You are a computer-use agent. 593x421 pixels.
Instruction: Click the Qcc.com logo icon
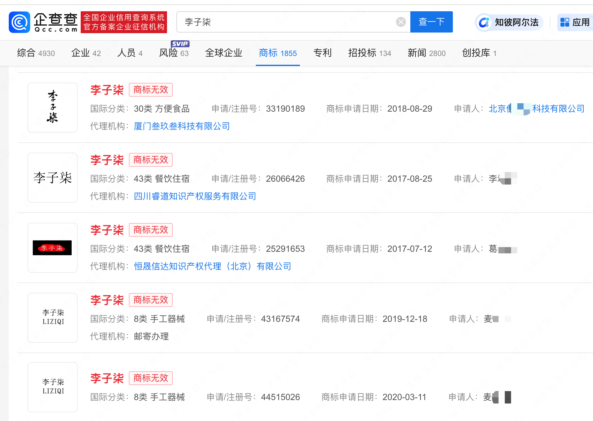pos(19,22)
